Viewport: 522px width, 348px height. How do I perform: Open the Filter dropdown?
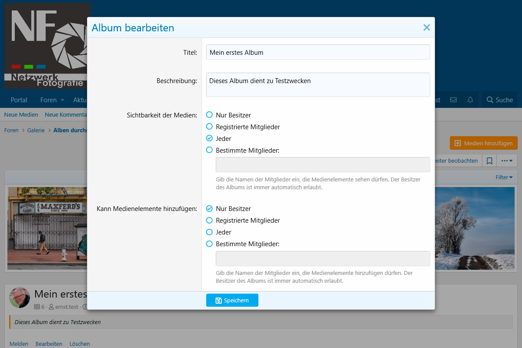[504, 177]
